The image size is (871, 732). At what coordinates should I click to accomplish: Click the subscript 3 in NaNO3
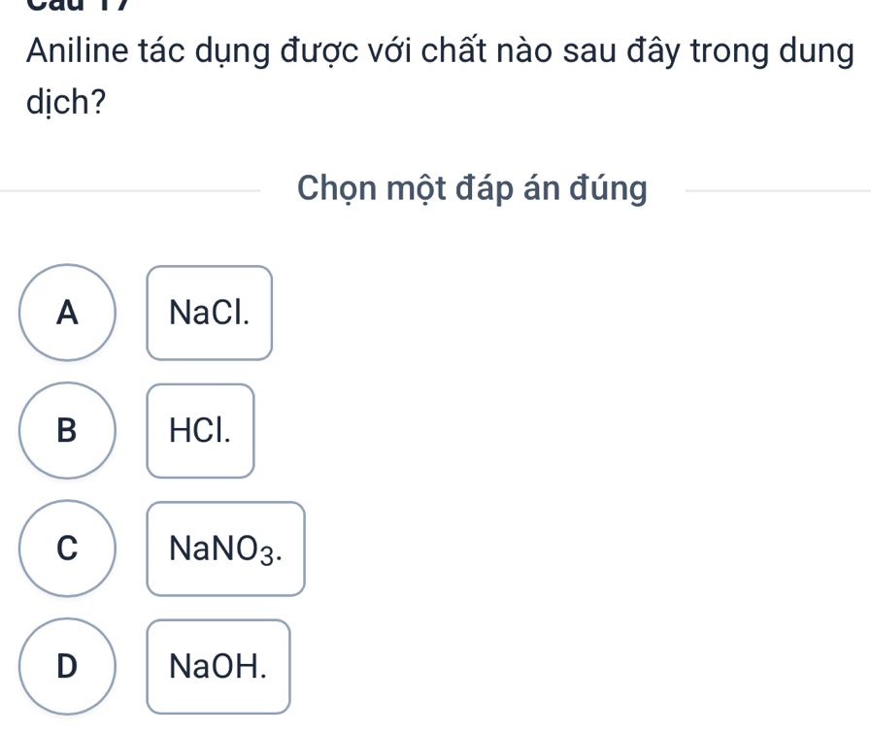(x=275, y=556)
